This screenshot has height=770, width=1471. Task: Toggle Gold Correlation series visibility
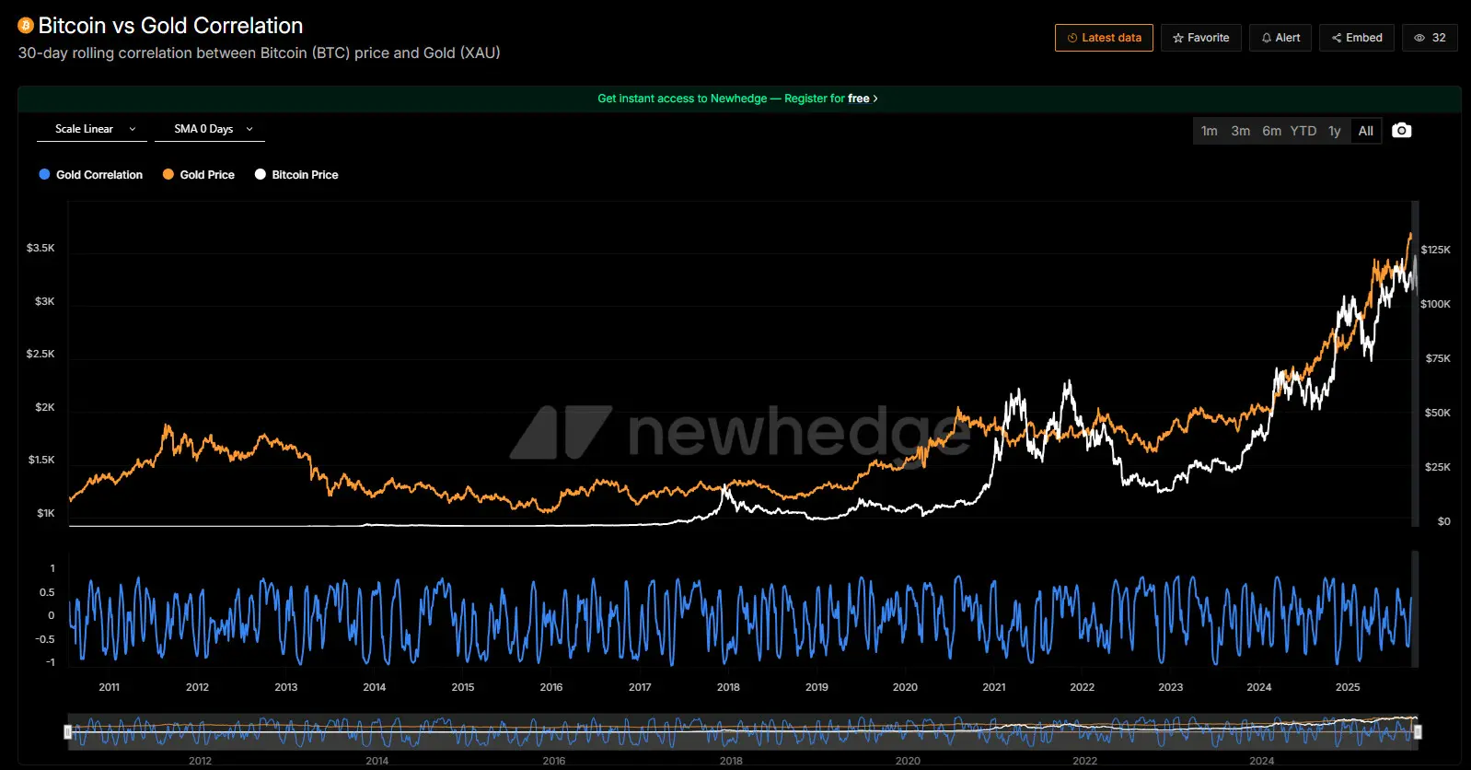(90, 175)
